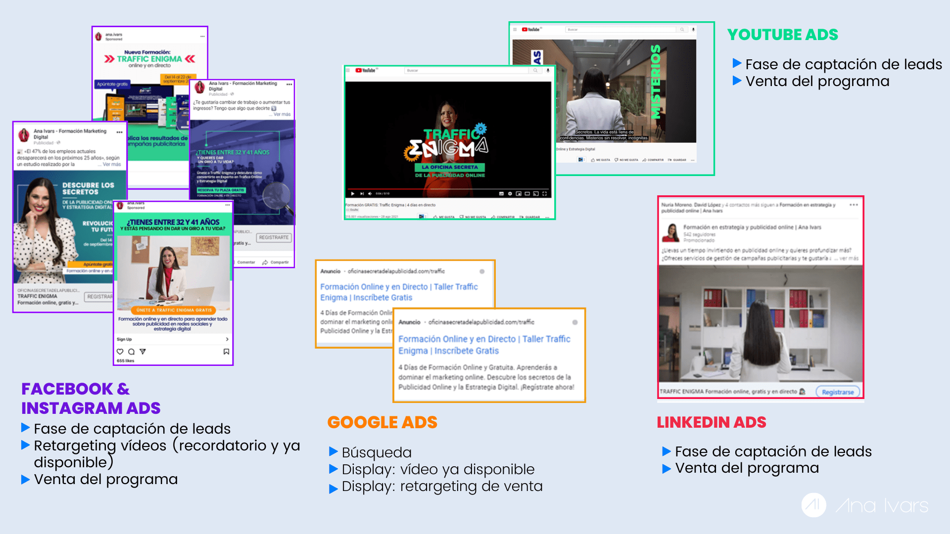The image size is (950, 534).
Task: Select the YOUTUBE ADS heading
Action: 783,35
